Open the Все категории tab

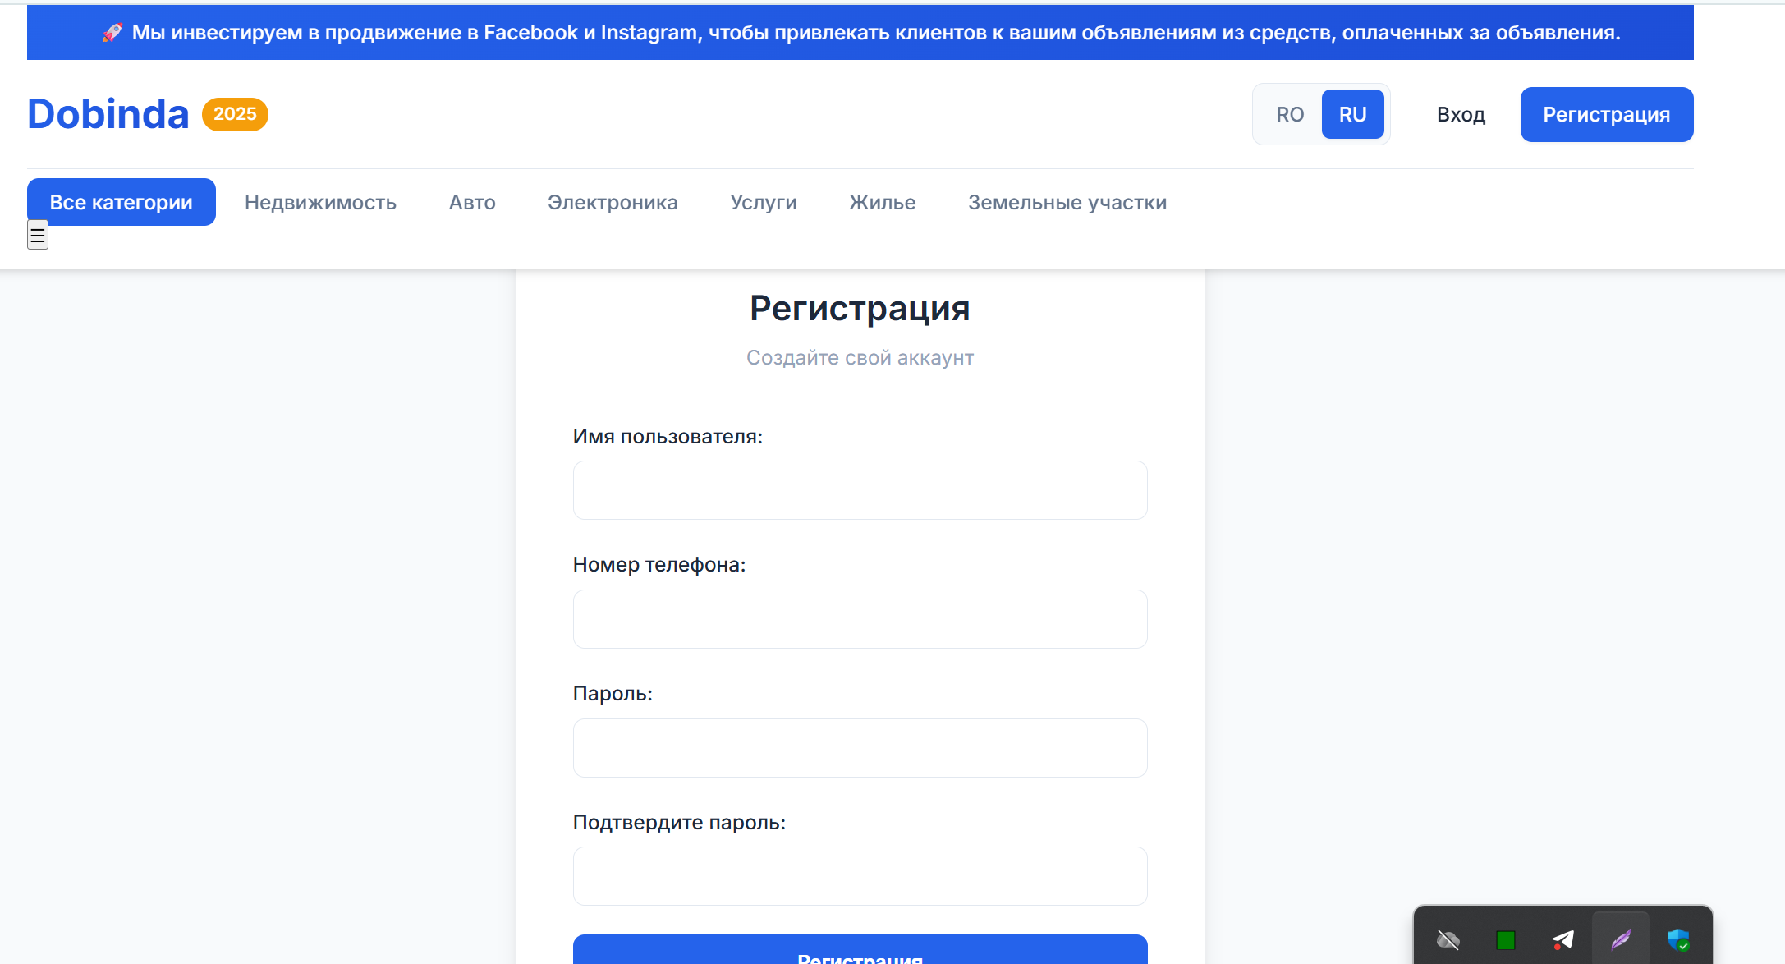pos(121,202)
